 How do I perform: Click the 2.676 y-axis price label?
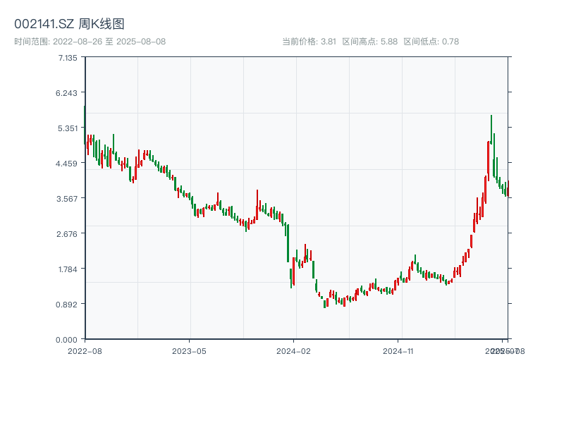tap(68, 233)
